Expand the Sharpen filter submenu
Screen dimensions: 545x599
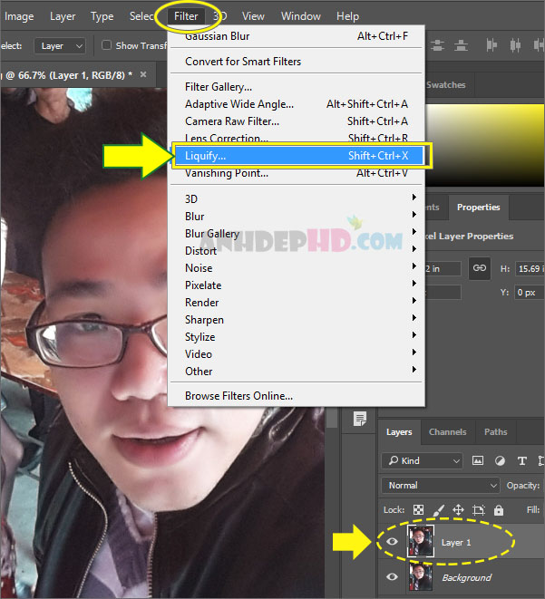[297, 319]
